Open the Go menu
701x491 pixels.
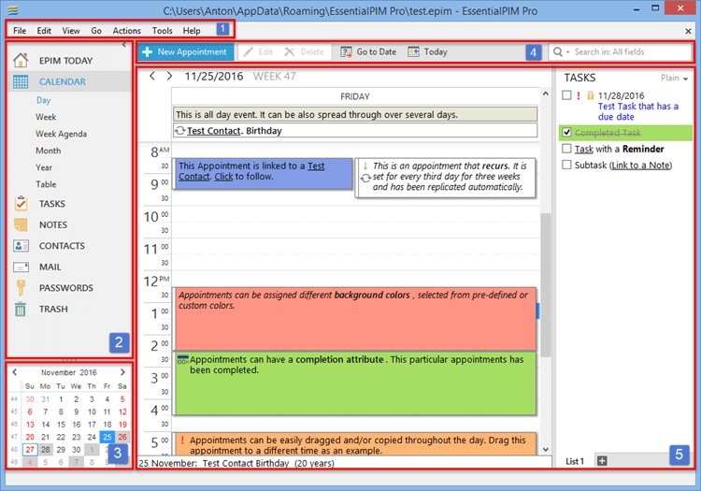(96, 31)
